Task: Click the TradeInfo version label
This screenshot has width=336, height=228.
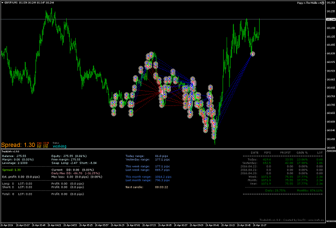Action: point(8,152)
